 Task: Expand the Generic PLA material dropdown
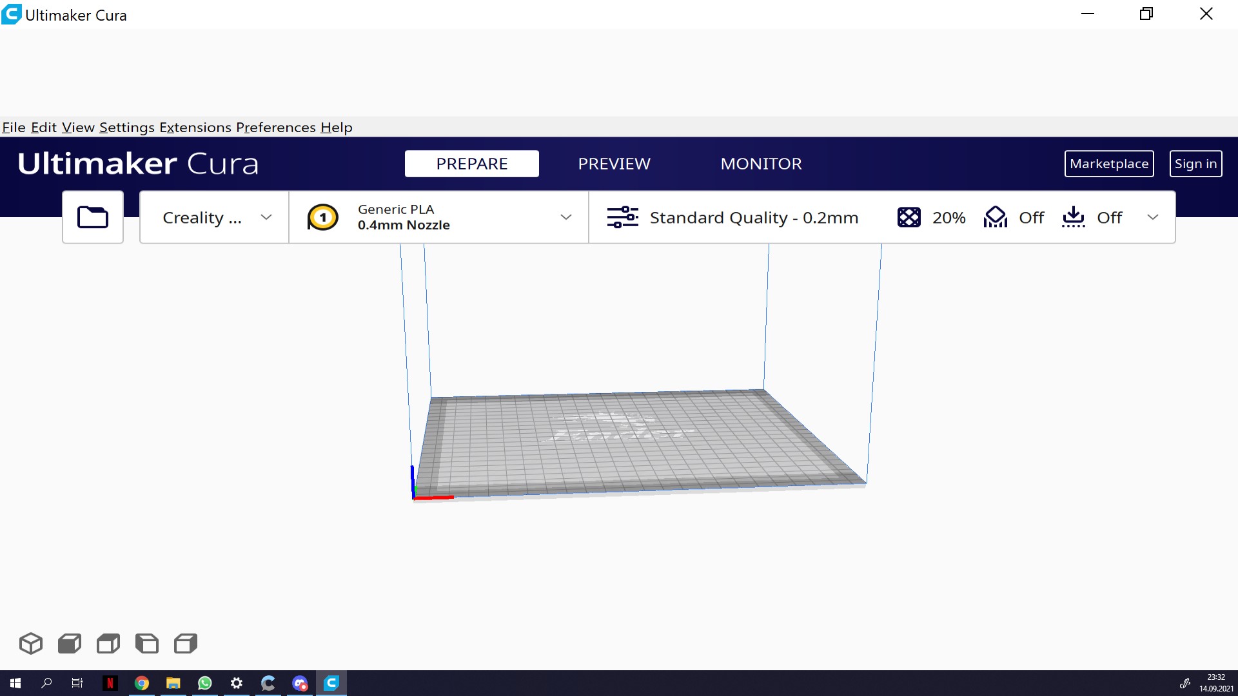[x=566, y=217]
